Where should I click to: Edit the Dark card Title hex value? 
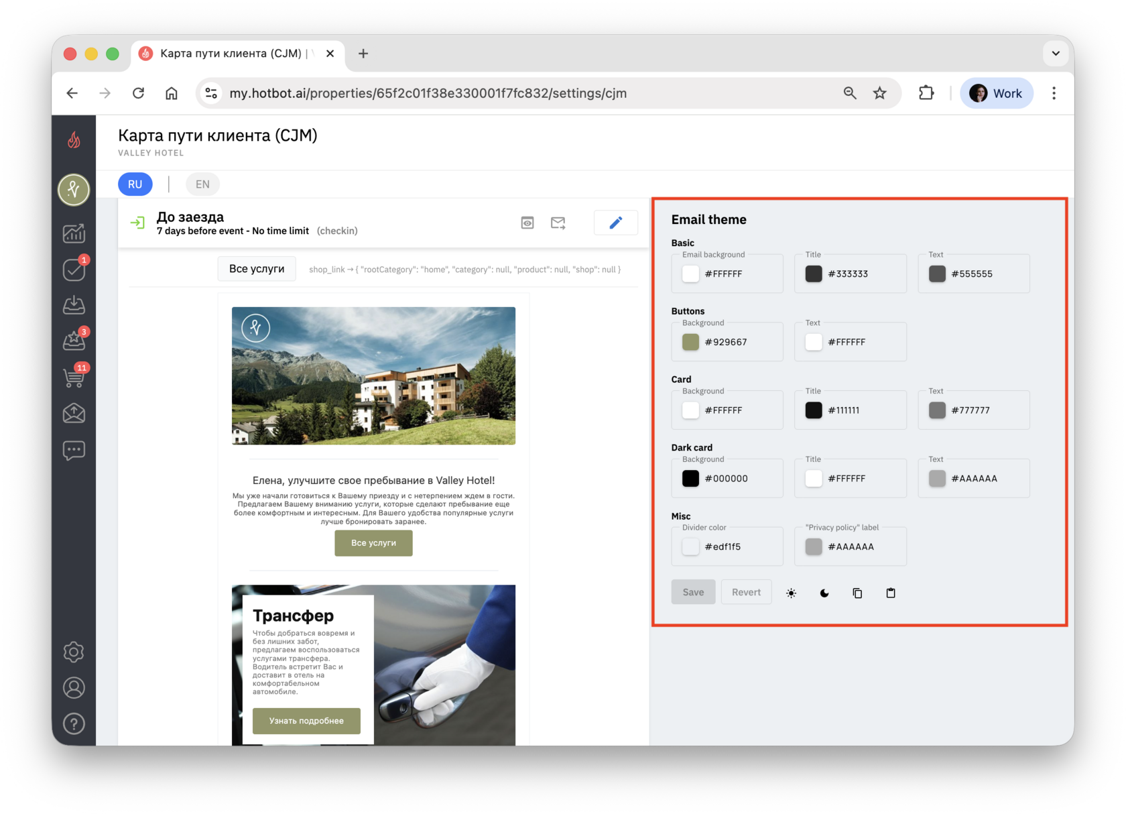[847, 479]
